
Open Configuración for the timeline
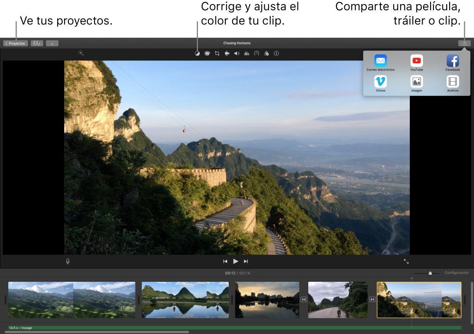pyautogui.click(x=456, y=273)
